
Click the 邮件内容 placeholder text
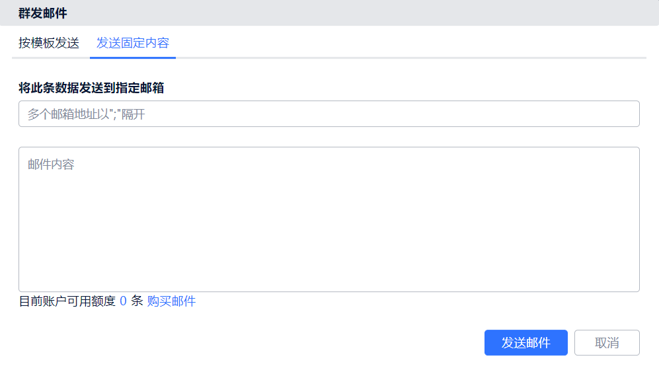(x=51, y=165)
